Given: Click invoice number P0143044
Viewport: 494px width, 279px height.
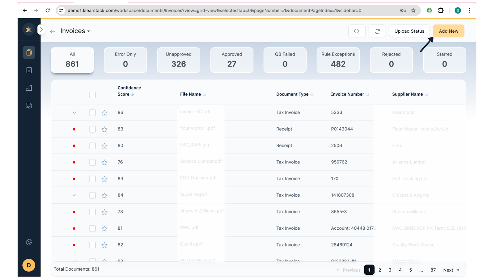Looking at the screenshot, I should pos(342,129).
